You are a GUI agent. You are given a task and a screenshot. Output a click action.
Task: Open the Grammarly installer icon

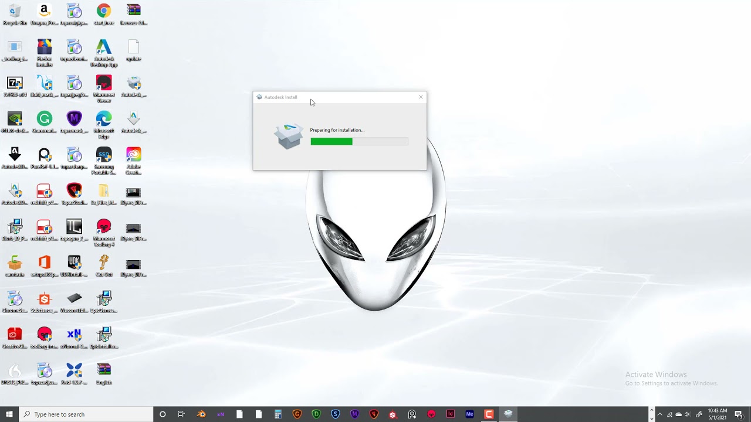point(44,121)
